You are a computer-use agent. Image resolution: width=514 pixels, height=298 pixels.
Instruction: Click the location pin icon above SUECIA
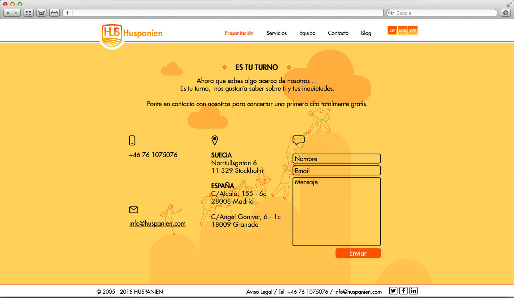215,140
